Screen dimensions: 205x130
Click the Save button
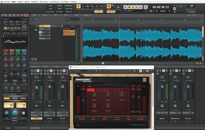51,6
